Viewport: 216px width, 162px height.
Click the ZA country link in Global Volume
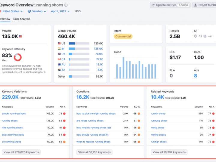click(x=63, y=70)
